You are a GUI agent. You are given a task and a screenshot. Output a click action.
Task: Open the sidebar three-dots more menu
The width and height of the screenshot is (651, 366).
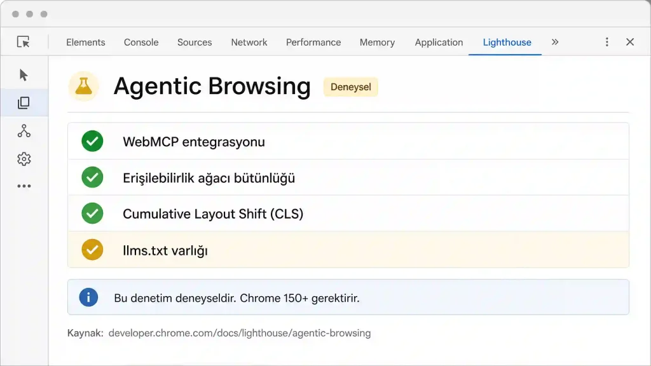click(x=24, y=186)
